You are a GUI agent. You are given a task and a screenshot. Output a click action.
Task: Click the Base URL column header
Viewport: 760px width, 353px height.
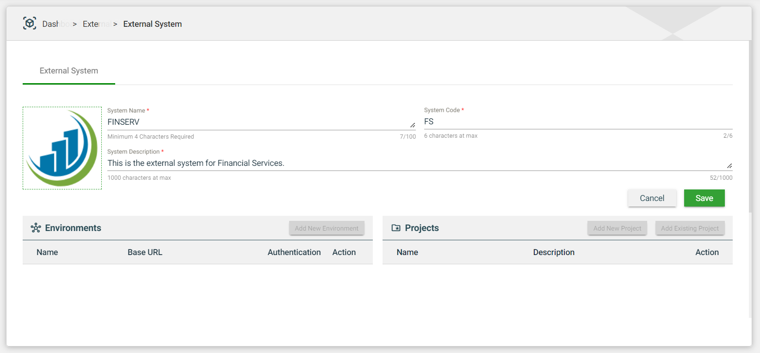click(x=145, y=252)
